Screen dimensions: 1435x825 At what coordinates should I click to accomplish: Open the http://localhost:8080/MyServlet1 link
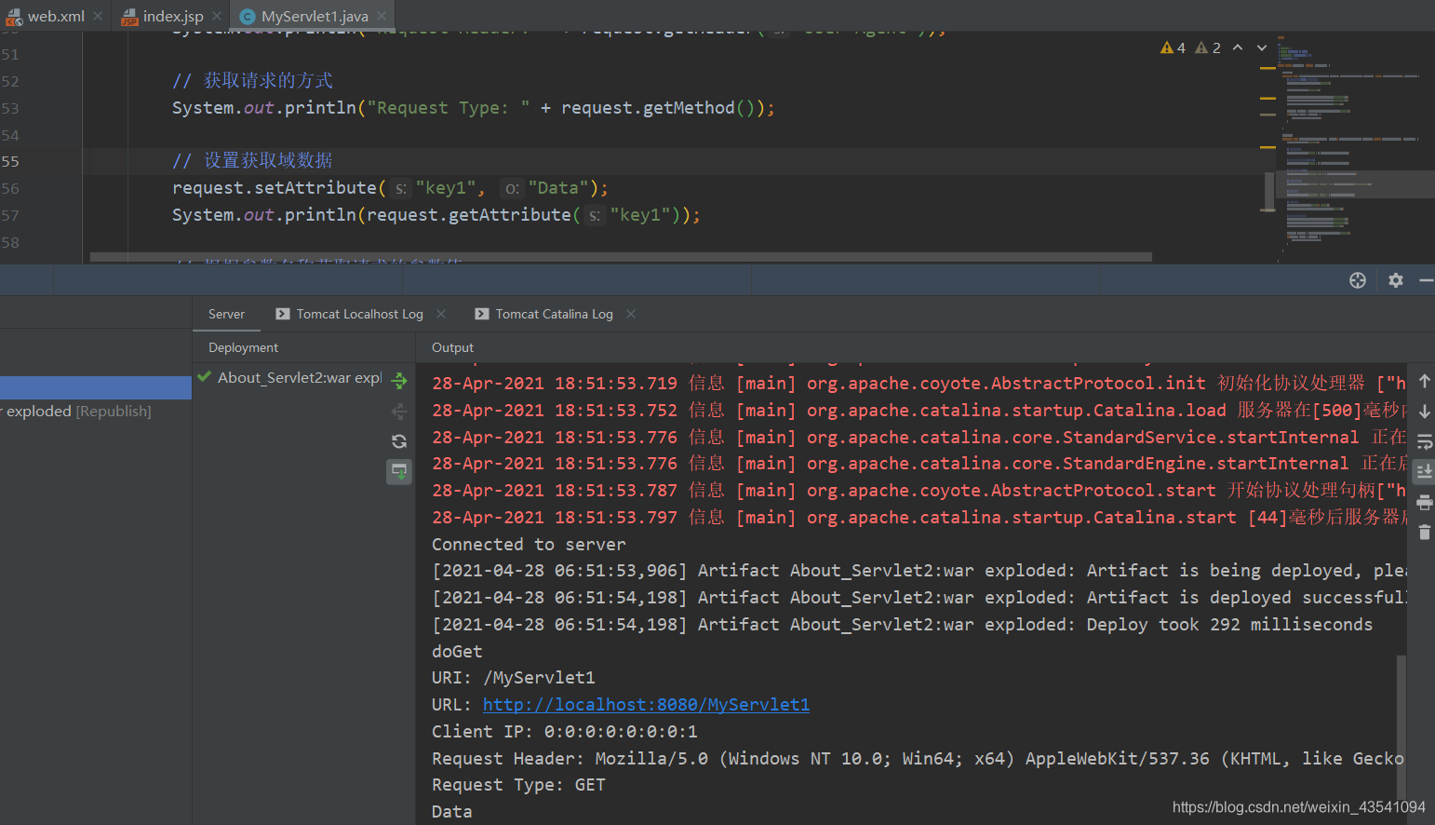tap(646, 705)
